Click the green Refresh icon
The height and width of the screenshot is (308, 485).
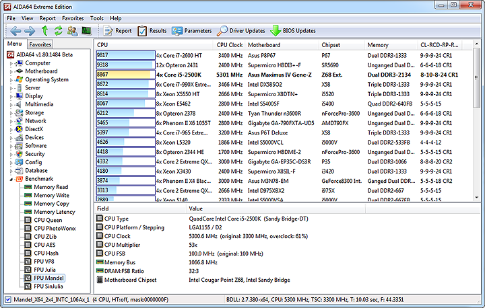[x=58, y=30]
